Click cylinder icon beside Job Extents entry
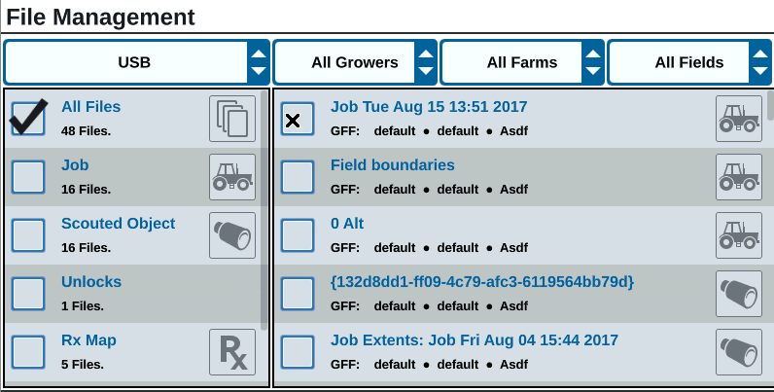 [x=738, y=352]
